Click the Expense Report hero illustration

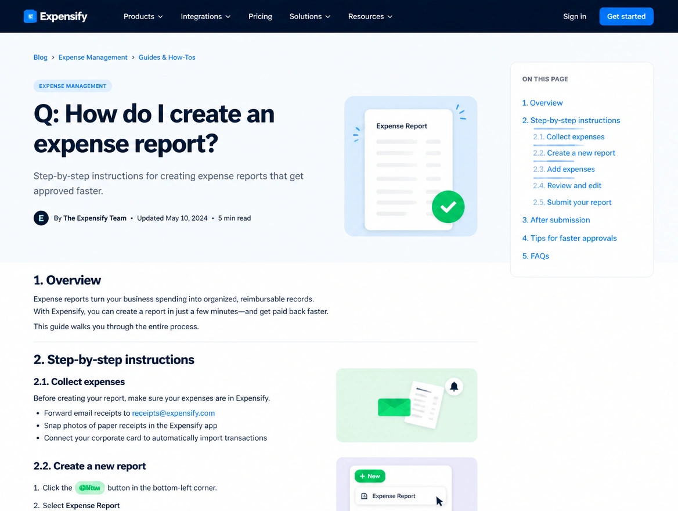click(x=411, y=166)
